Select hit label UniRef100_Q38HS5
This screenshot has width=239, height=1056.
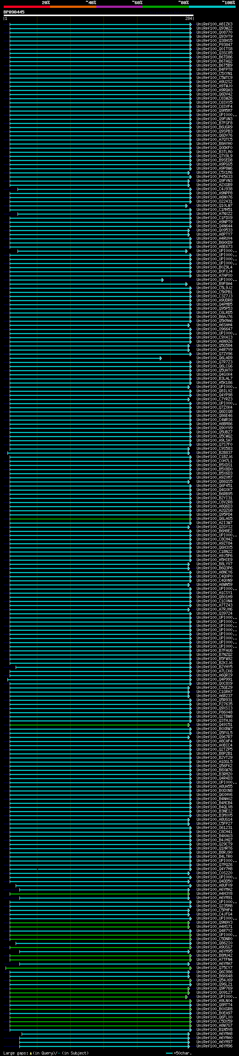214,40
